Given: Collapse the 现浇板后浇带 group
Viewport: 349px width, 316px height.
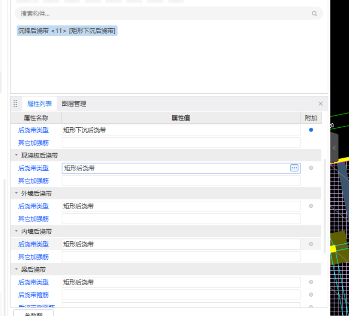Looking at the screenshot, I should click(16, 155).
